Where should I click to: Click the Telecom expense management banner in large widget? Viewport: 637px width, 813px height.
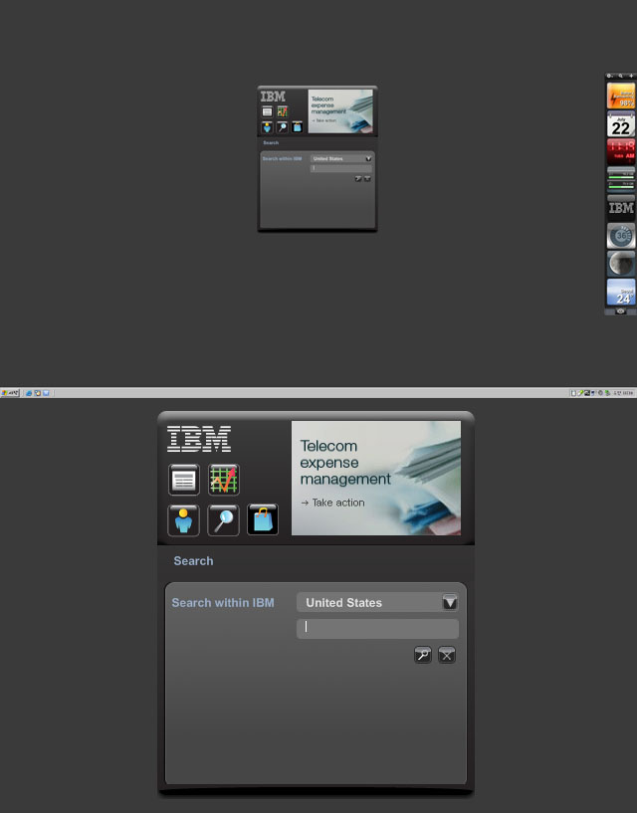(x=376, y=478)
